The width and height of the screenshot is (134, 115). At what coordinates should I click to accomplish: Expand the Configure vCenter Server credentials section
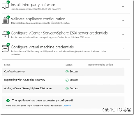click(123, 34)
